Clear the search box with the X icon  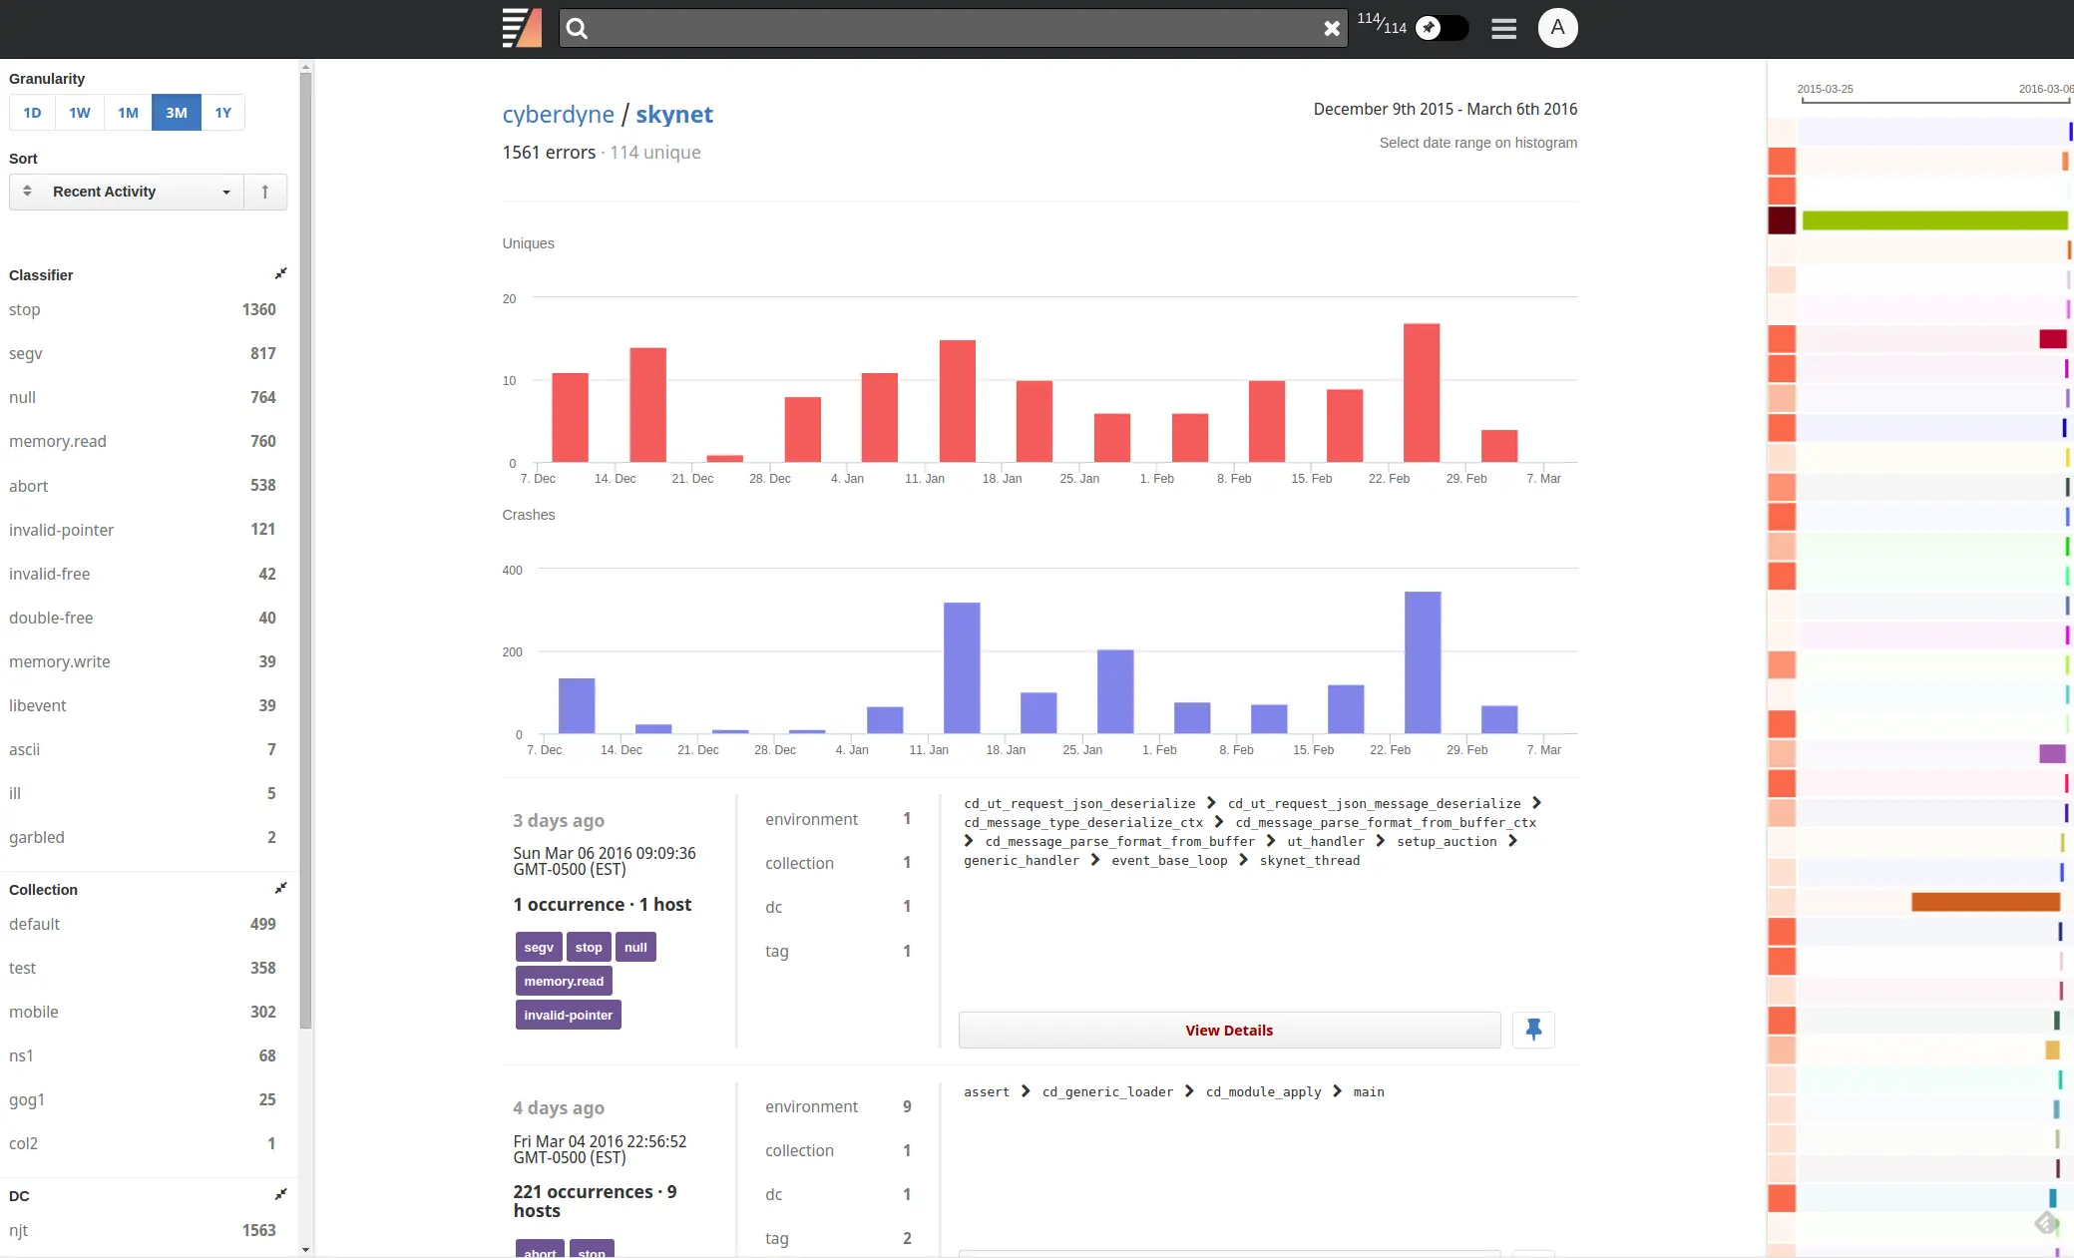(x=1332, y=28)
